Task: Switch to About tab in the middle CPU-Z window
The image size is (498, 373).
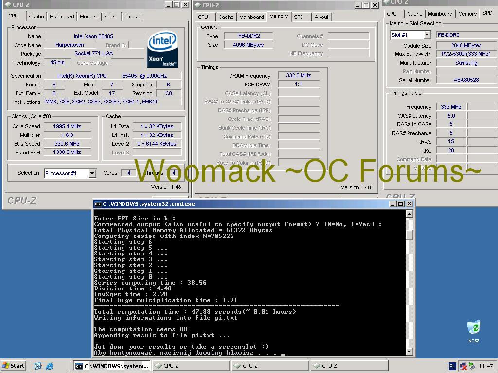Action: 321,17
